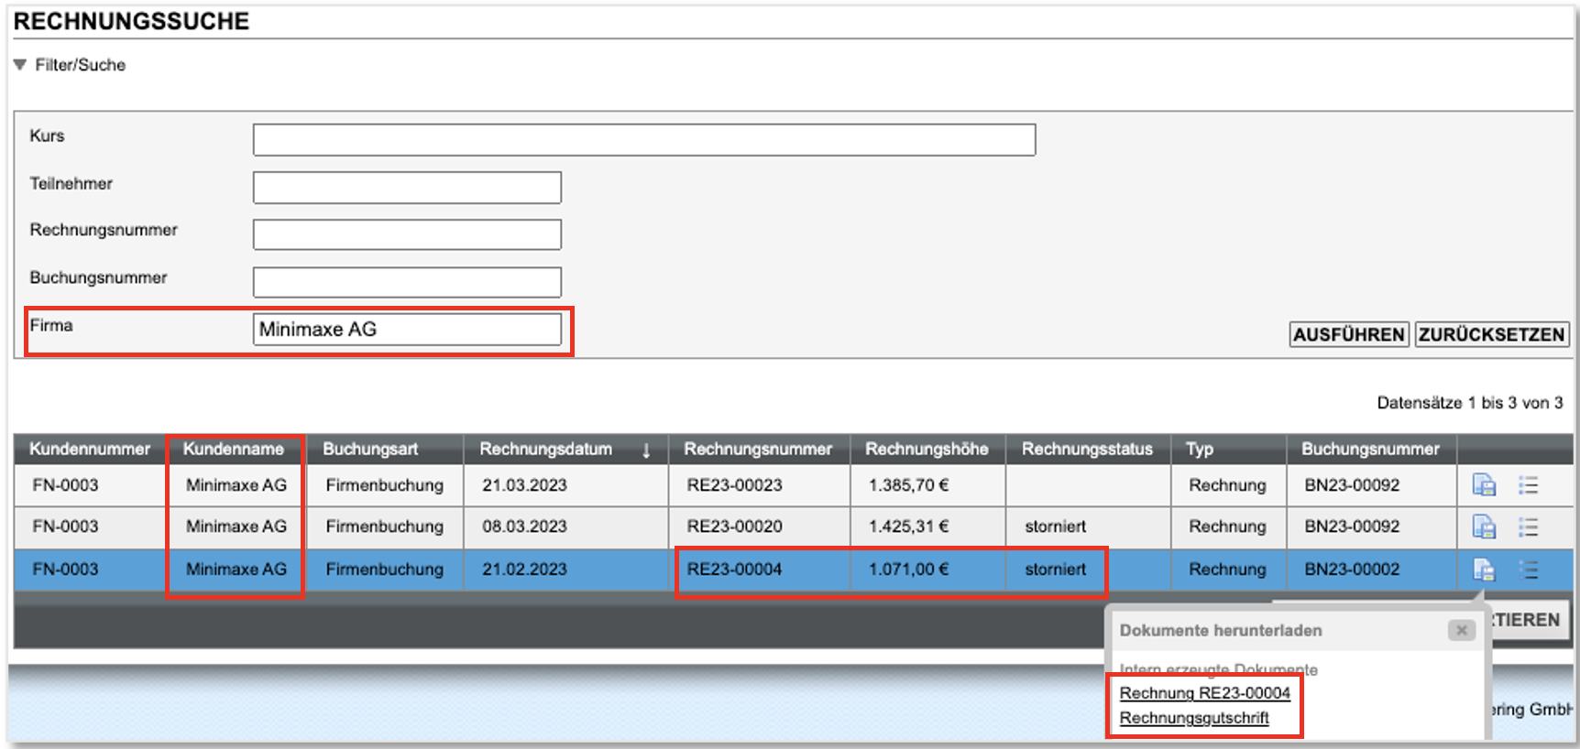The height and width of the screenshot is (749, 1580).
Task: Open the Rechnungsgutschrift link
Action: click(1193, 718)
